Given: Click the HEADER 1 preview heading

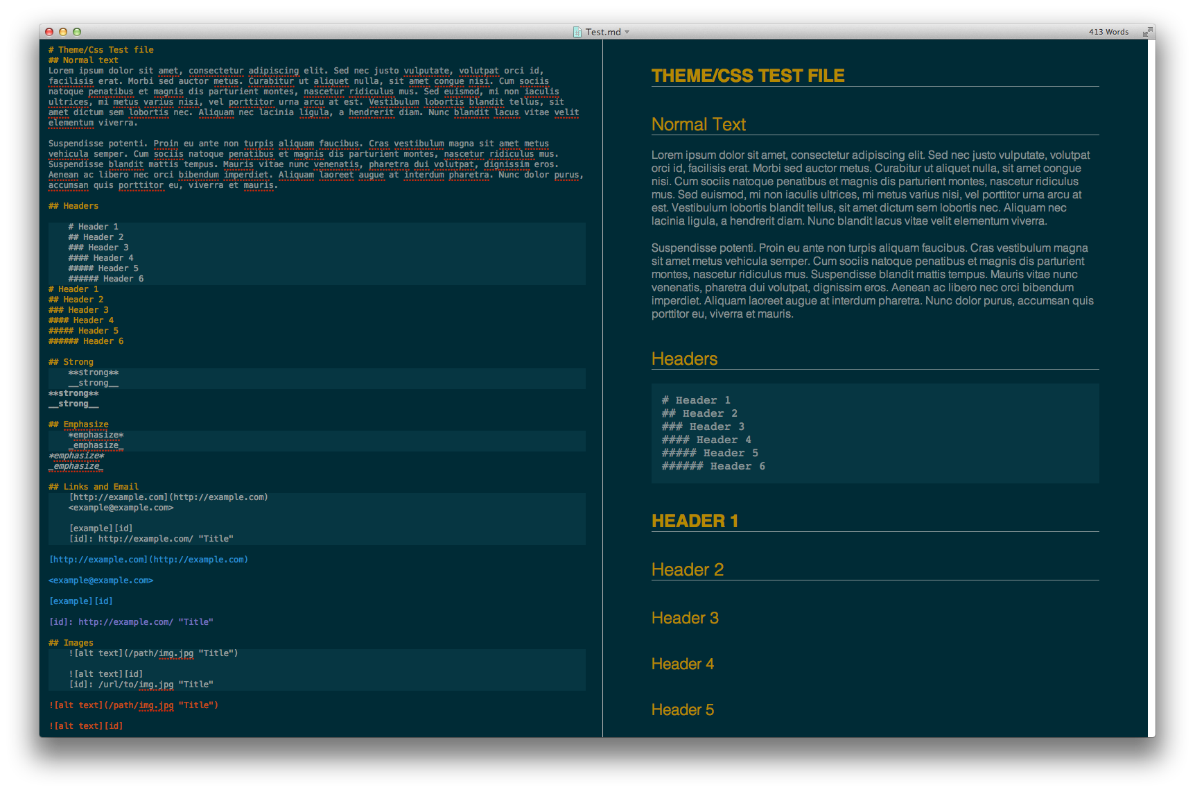Looking at the screenshot, I should pyautogui.click(x=695, y=521).
